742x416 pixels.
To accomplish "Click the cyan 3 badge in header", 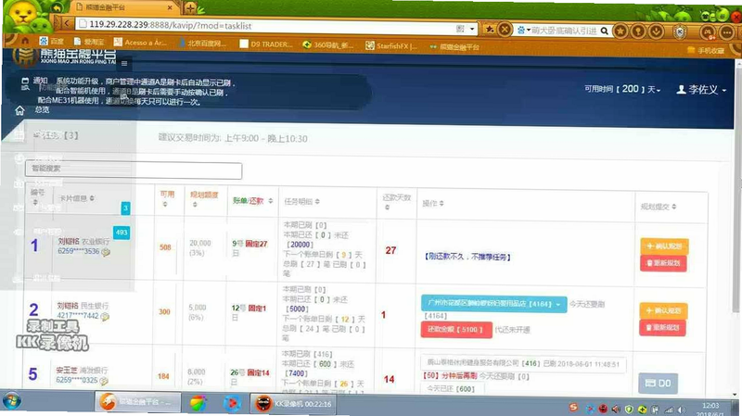I will click(x=125, y=208).
